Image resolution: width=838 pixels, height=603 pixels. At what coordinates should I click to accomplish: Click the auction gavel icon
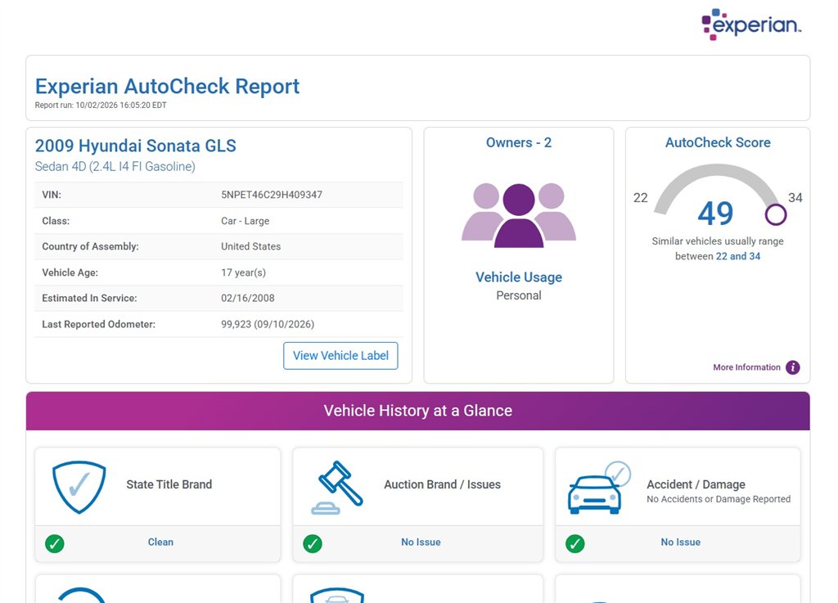coord(337,488)
